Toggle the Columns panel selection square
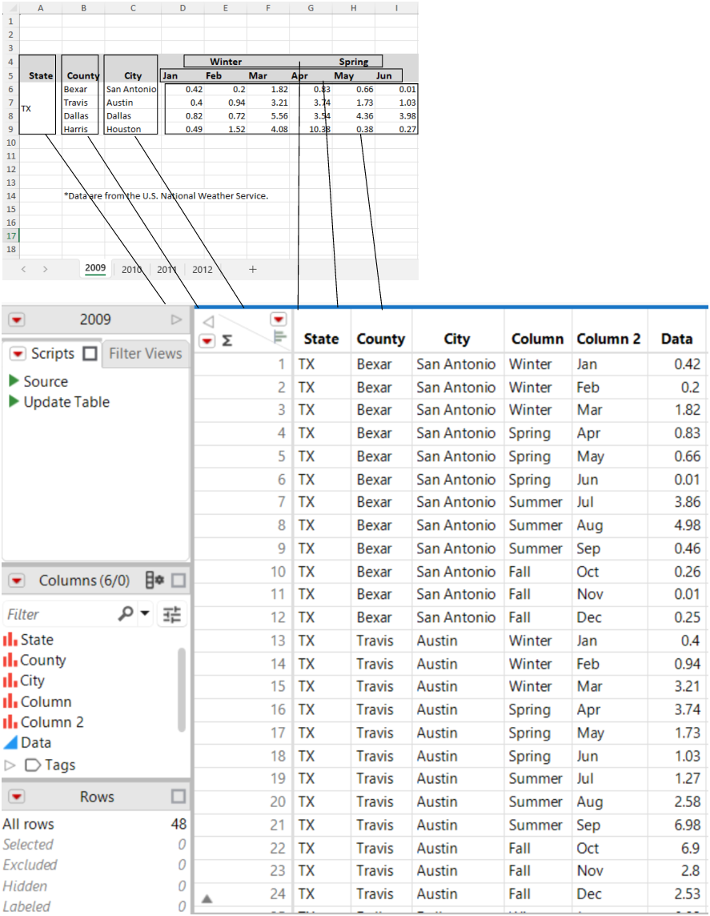This screenshot has width=710, height=916. pyautogui.click(x=178, y=580)
